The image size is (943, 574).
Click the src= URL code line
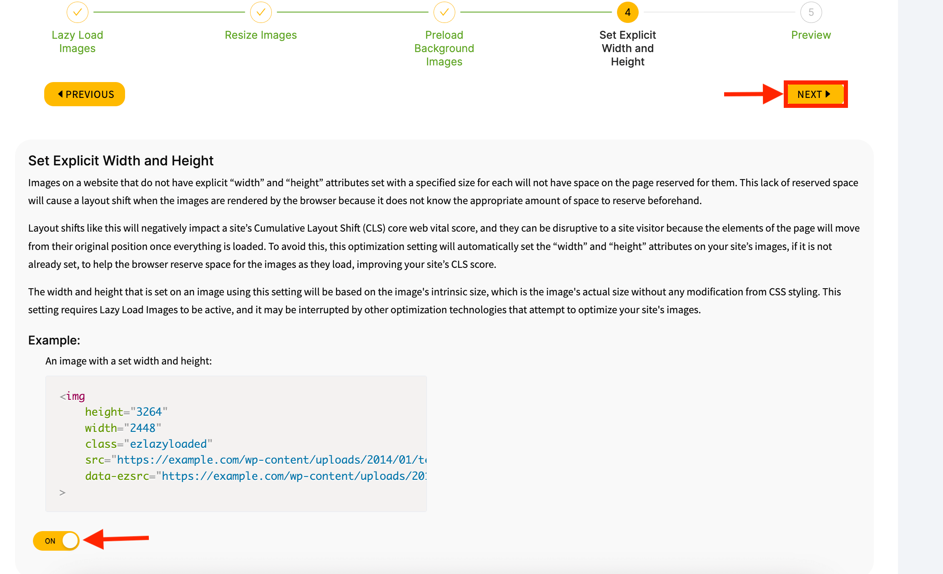[256, 459]
